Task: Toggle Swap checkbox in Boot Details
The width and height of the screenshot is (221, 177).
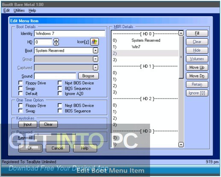Action: [x=21, y=88]
